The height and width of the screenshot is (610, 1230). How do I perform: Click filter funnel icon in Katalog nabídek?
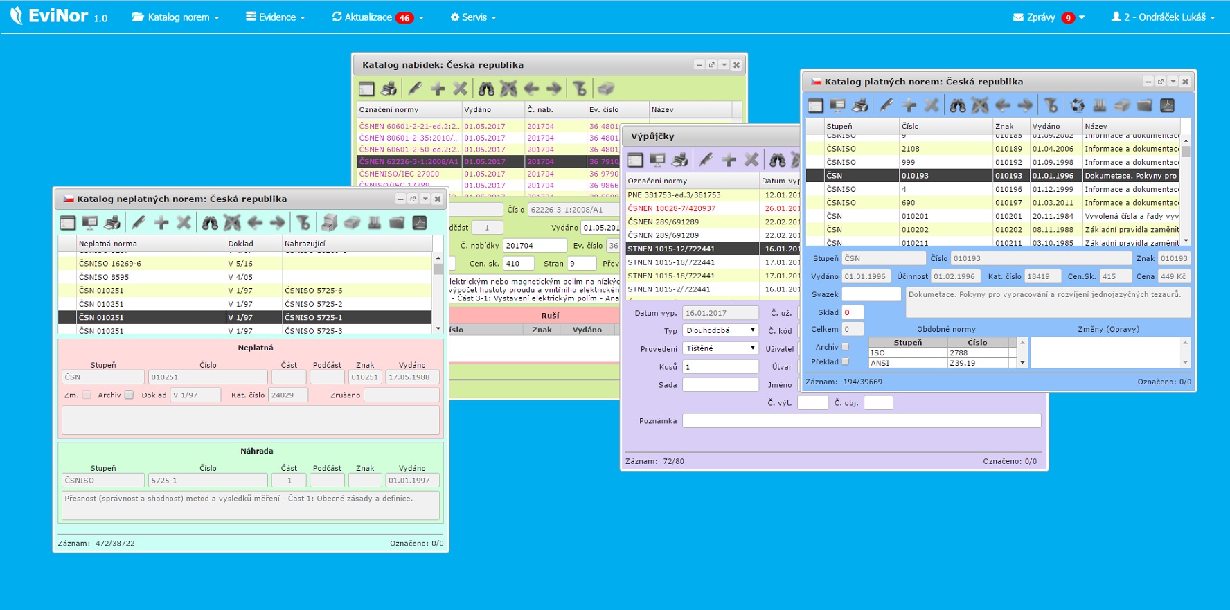point(580,89)
